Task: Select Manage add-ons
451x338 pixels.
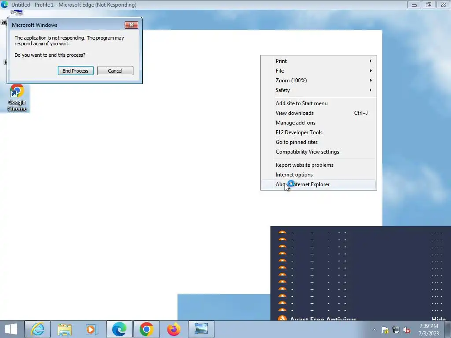Action: (318, 123)
